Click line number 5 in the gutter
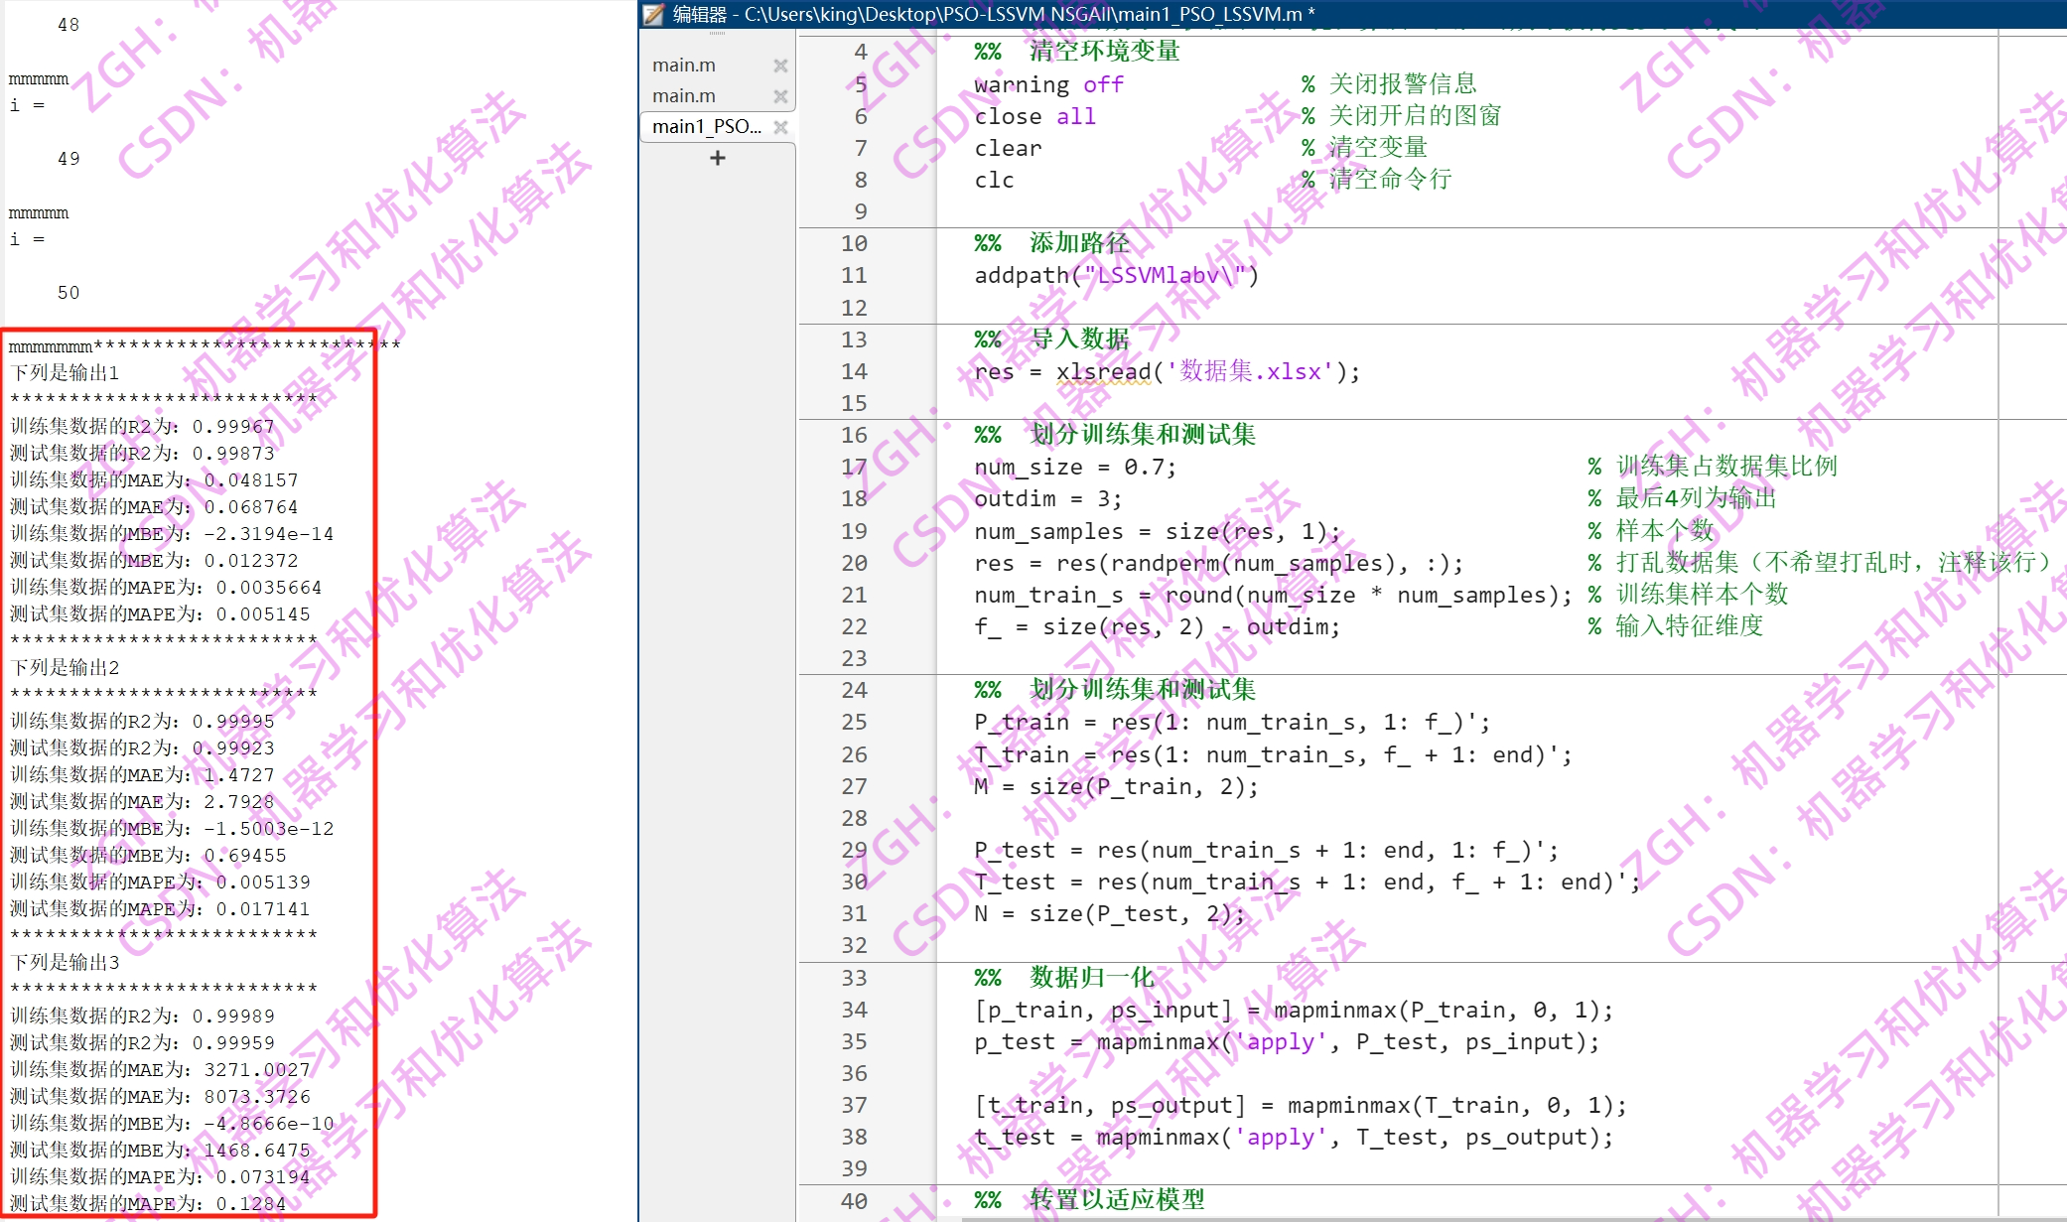Viewport: 2067px width, 1222px height. (x=860, y=85)
